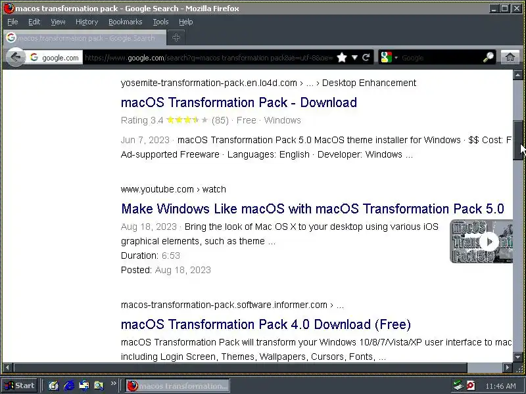526x394 pixels.
Task: Open the macOS Transformation Pack 4.0 Download link
Action: 266,324
